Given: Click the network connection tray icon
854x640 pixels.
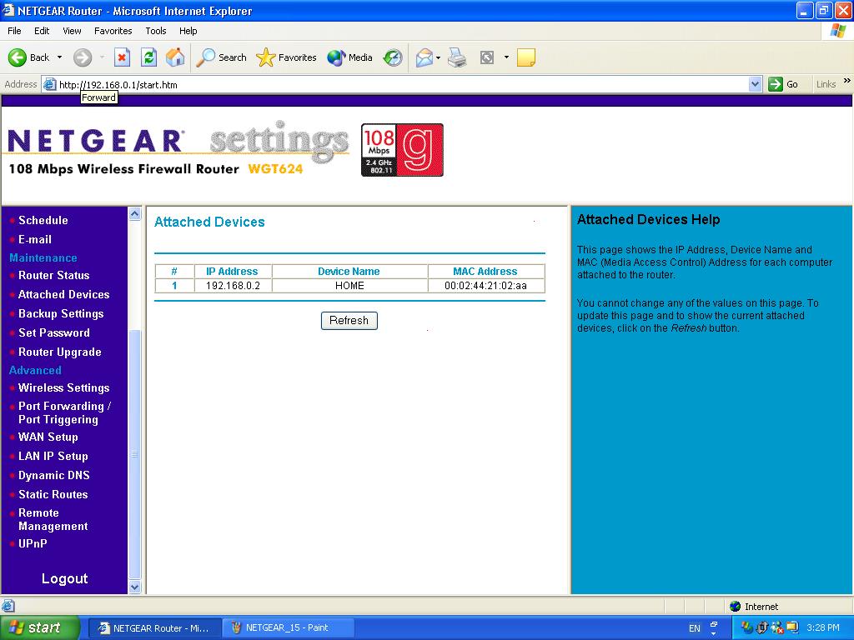Looking at the screenshot, I should 776,627.
